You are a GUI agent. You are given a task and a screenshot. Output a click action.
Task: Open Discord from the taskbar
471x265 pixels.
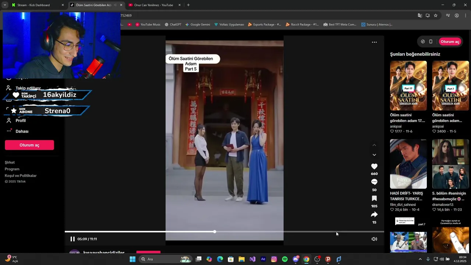pyautogui.click(x=295, y=259)
